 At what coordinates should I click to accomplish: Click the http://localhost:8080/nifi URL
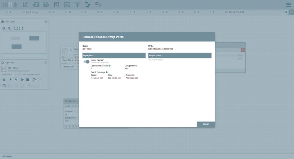(161, 49)
